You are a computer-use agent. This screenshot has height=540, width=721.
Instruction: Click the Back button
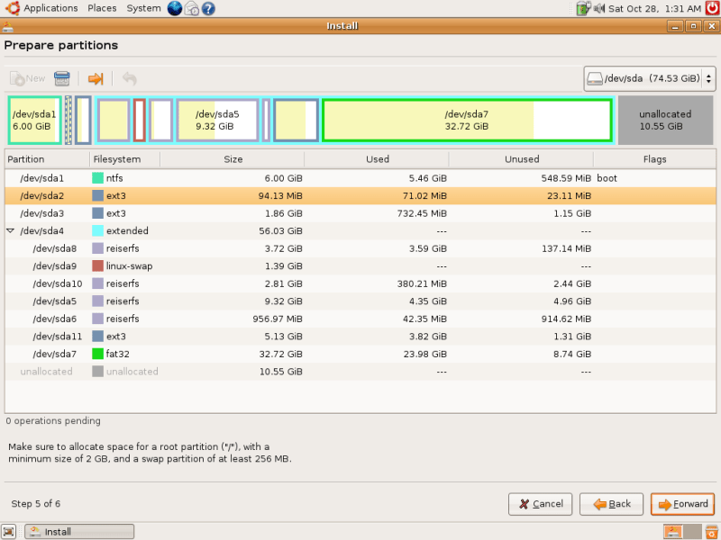612,504
